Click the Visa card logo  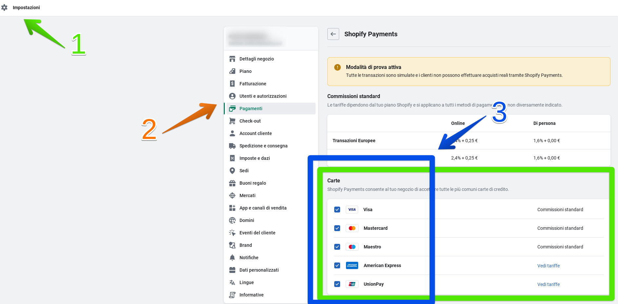352,210
